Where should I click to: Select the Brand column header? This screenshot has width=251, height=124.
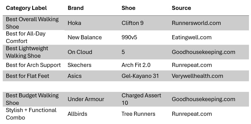(x=75, y=8)
